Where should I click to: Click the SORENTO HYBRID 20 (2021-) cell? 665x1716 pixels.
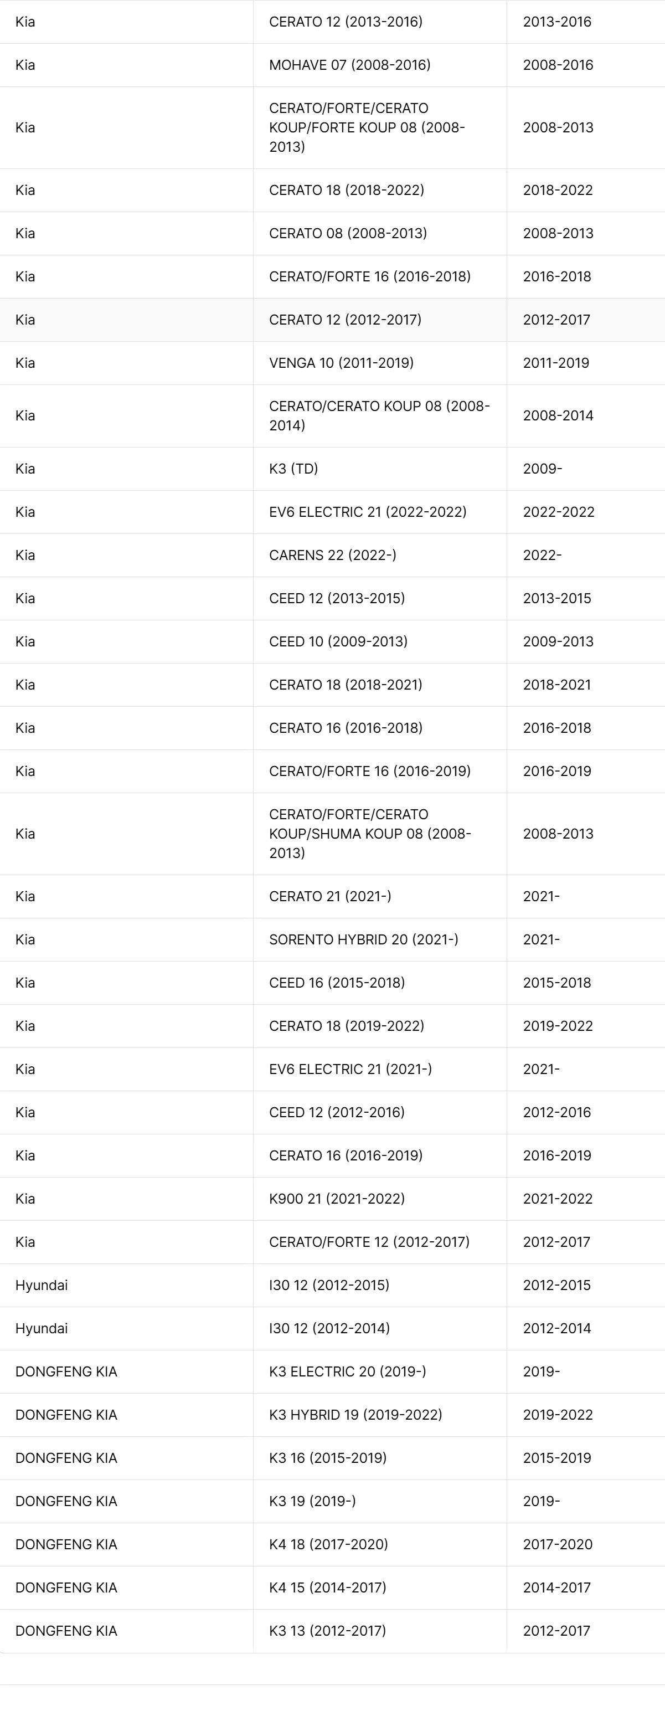pyautogui.click(x=363, y=939)
